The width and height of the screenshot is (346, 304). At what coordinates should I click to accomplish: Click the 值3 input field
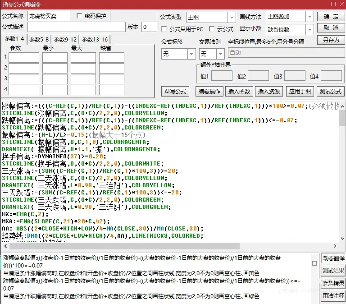point(295,76)
